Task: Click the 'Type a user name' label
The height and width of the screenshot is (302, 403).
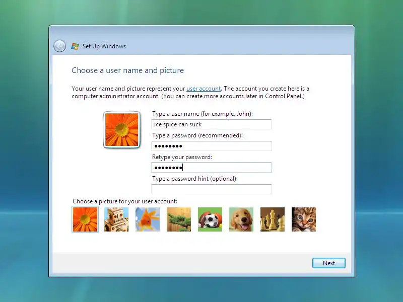Action: pos(203,114)
